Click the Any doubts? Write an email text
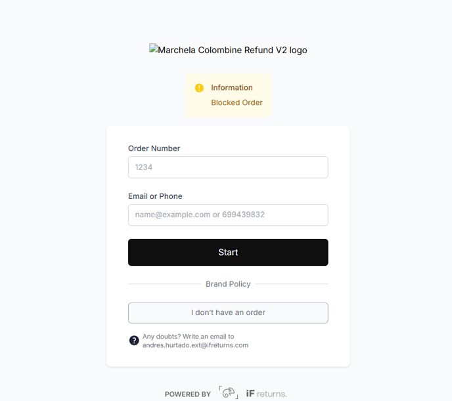The image size is (452, 401). click(189, 337)
